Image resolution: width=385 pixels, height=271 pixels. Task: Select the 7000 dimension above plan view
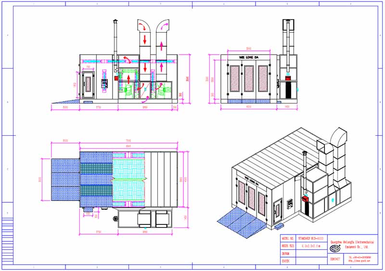pyautogui.click(x=128, y=141)
